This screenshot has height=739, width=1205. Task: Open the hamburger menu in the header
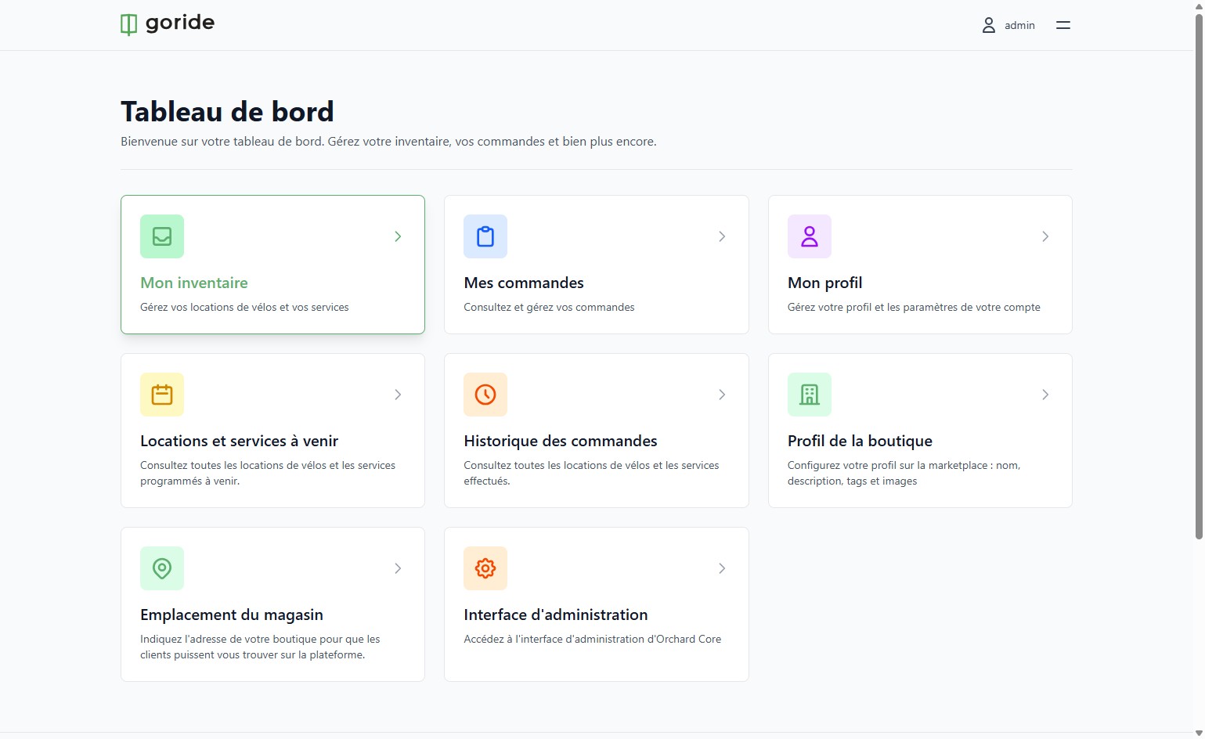point(1062,25)
